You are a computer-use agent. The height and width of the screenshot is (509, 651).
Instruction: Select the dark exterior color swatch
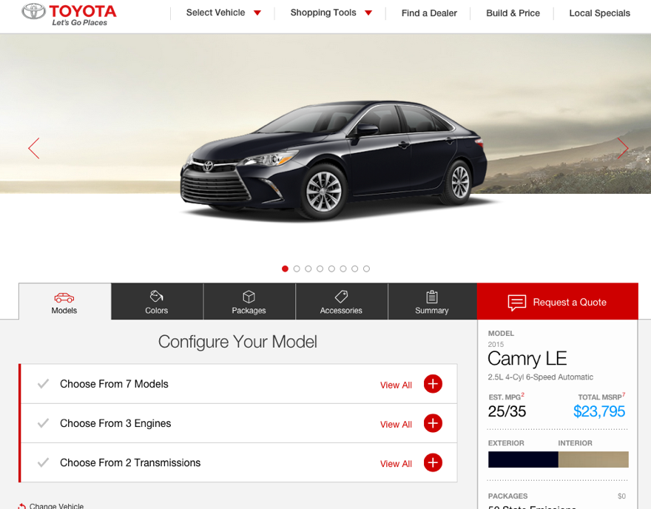pyautogui.click(x=523, y=459)
